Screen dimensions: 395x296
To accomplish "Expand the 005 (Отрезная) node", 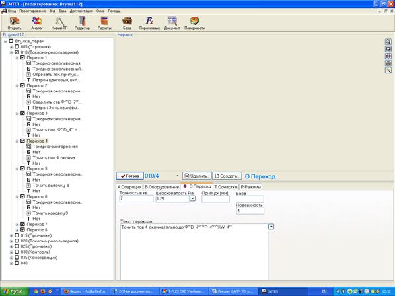I will pos(11,47).
